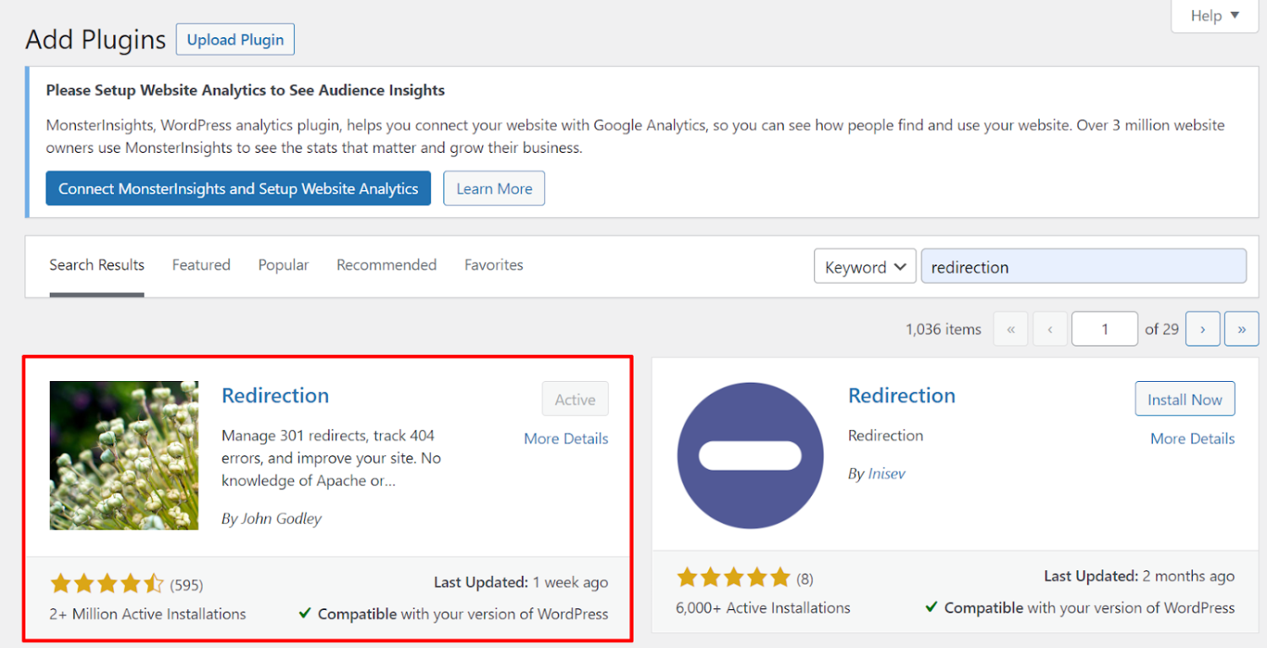Click 'Last Updated: 1 week ago' text
The height and width of the screenshot is (648, 1267).
coord(521,582)
